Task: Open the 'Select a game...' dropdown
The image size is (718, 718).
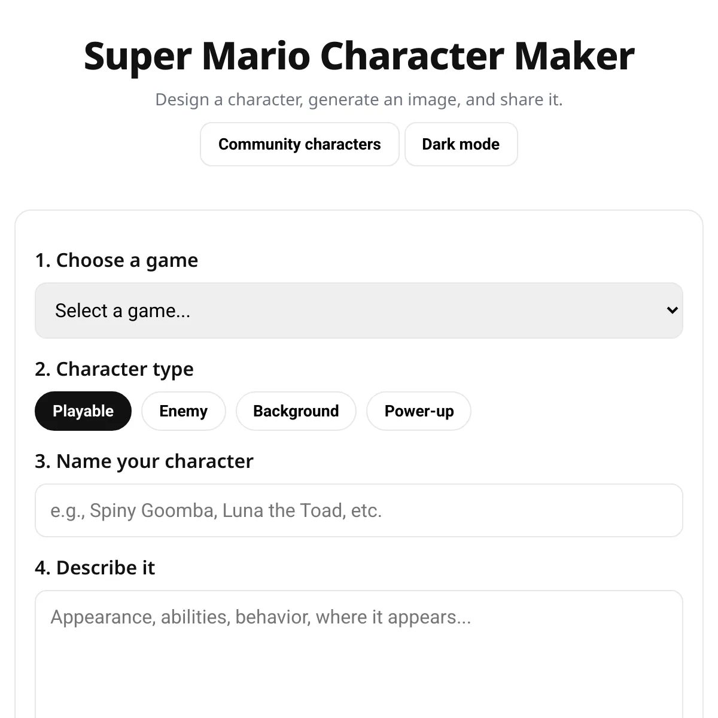Action: (x=359, y=311)
